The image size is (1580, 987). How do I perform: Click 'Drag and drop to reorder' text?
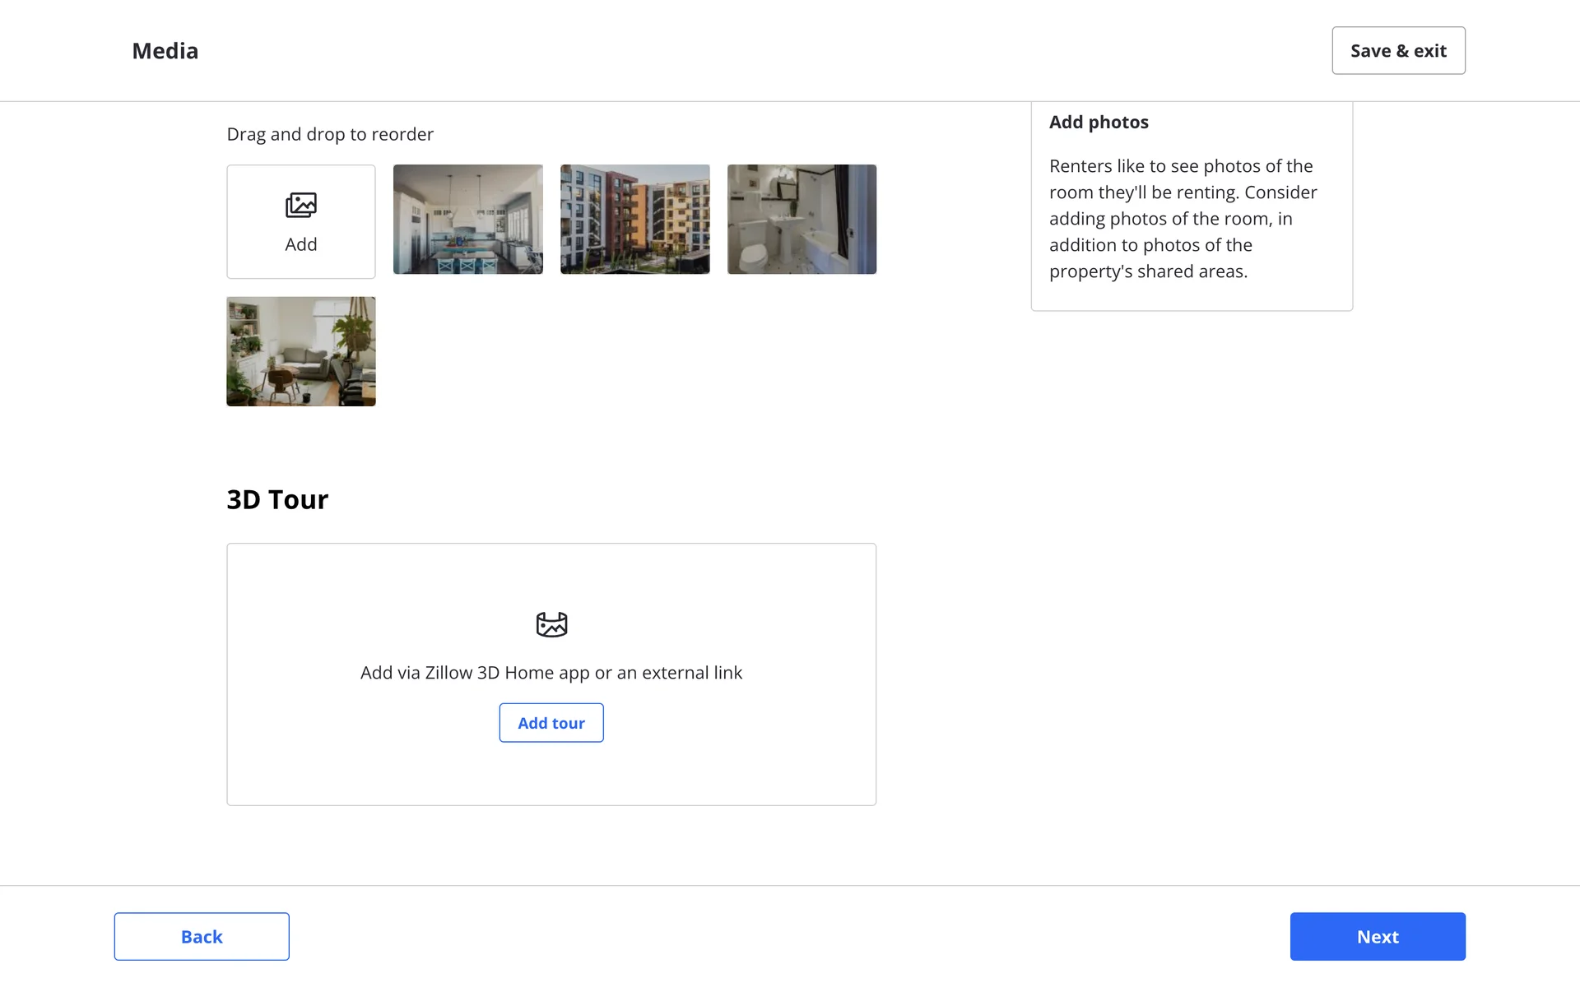(x=330, y=134)
